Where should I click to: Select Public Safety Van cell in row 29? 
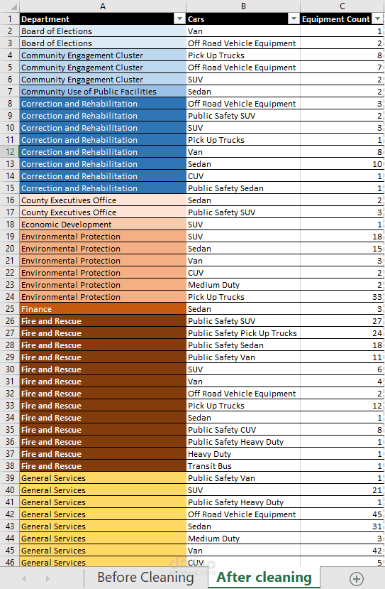click(243, 357)
